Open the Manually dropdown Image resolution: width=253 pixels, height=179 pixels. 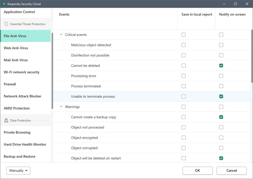point(18,171)
